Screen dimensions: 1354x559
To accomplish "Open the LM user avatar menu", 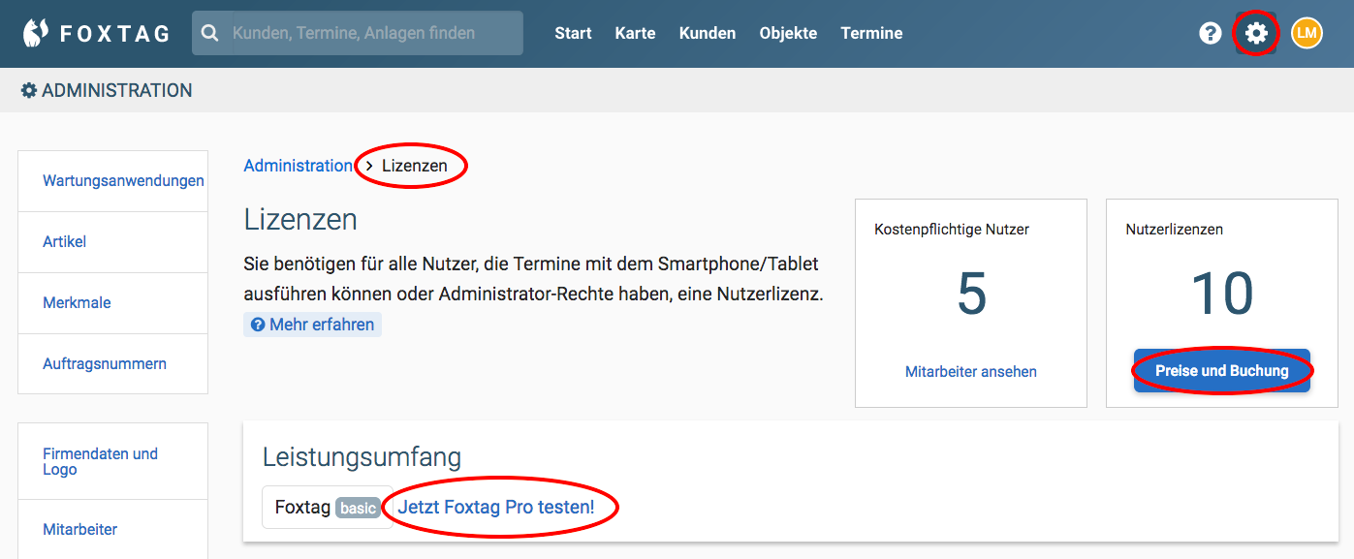I will point(1307,33).
